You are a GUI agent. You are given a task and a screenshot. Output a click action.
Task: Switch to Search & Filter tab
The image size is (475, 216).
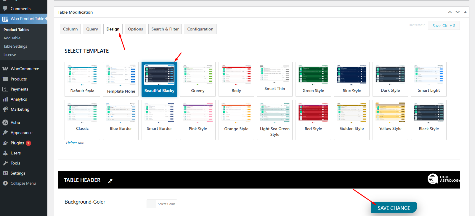point(165,29)
